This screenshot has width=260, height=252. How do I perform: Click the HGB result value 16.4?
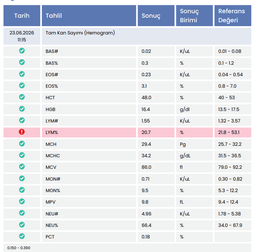(146, 109)
